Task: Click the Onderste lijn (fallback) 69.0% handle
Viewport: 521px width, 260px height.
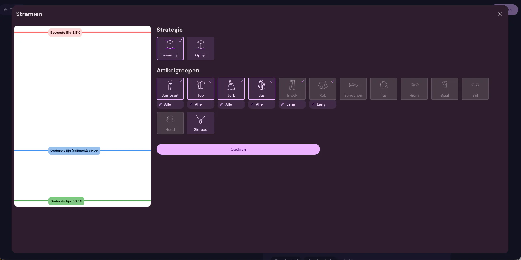Action: (x=74, y=151)
